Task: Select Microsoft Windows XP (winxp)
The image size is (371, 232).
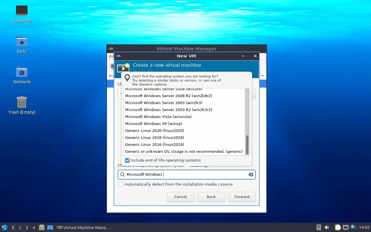Action: coord(184,124)
